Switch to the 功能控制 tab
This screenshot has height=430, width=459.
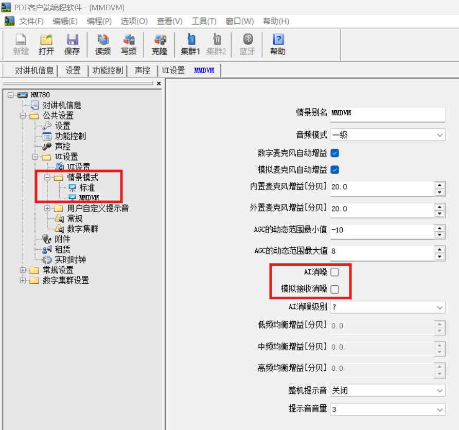108,71
